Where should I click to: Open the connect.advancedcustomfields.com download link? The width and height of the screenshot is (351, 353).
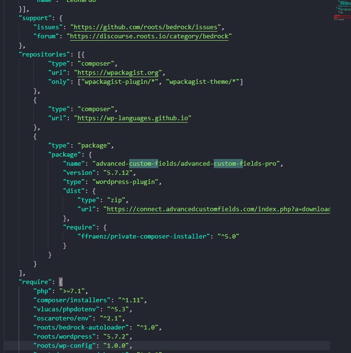point(219,209)
